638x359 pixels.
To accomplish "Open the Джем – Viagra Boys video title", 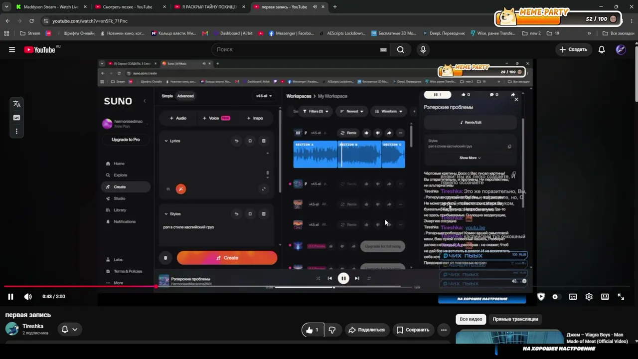I will [597, 338].
